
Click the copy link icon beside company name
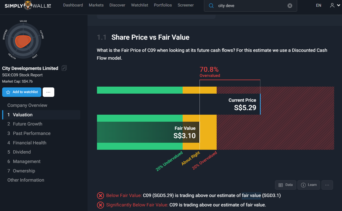coord(64,68)
